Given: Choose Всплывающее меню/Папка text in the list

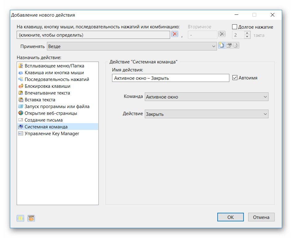Looking at the screenshot, I should 54,66.
